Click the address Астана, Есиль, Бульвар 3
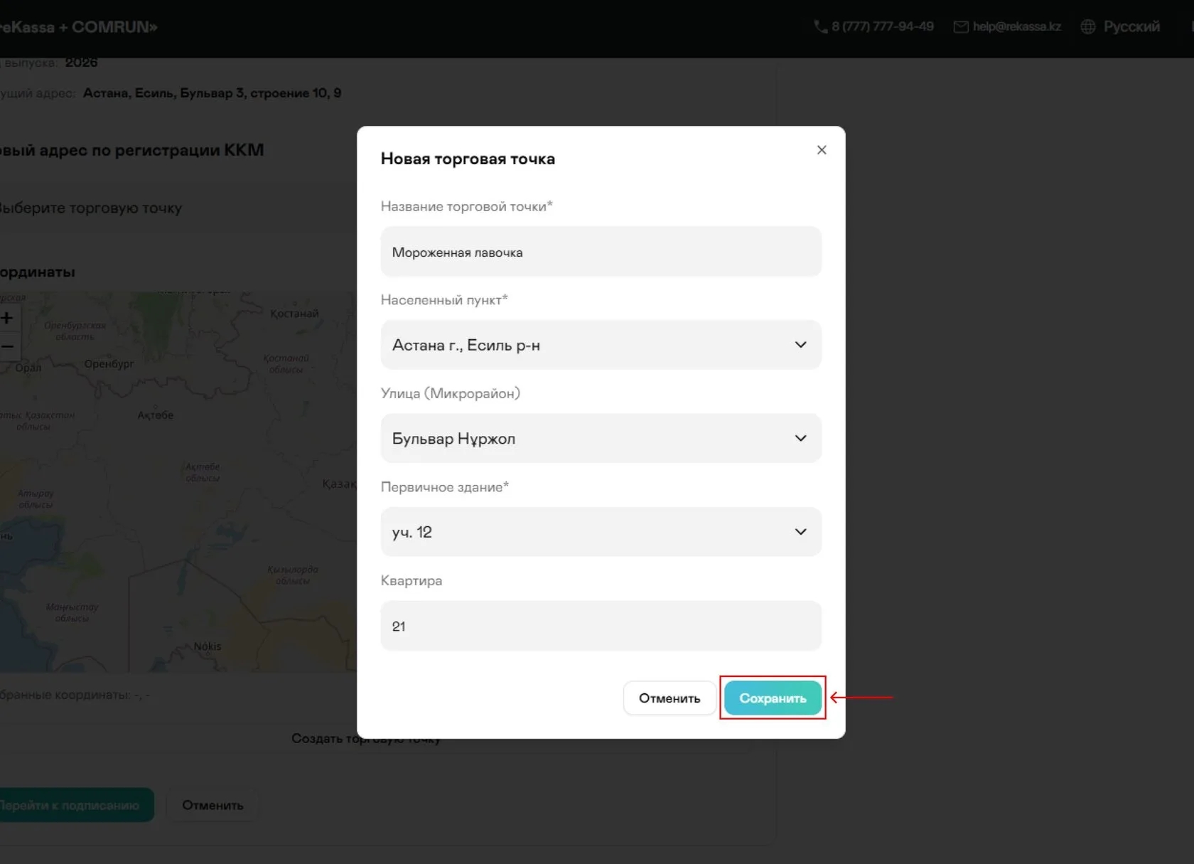Image resolution: width=1194 pixels, height=864 pixels. [x=212, y=93]
